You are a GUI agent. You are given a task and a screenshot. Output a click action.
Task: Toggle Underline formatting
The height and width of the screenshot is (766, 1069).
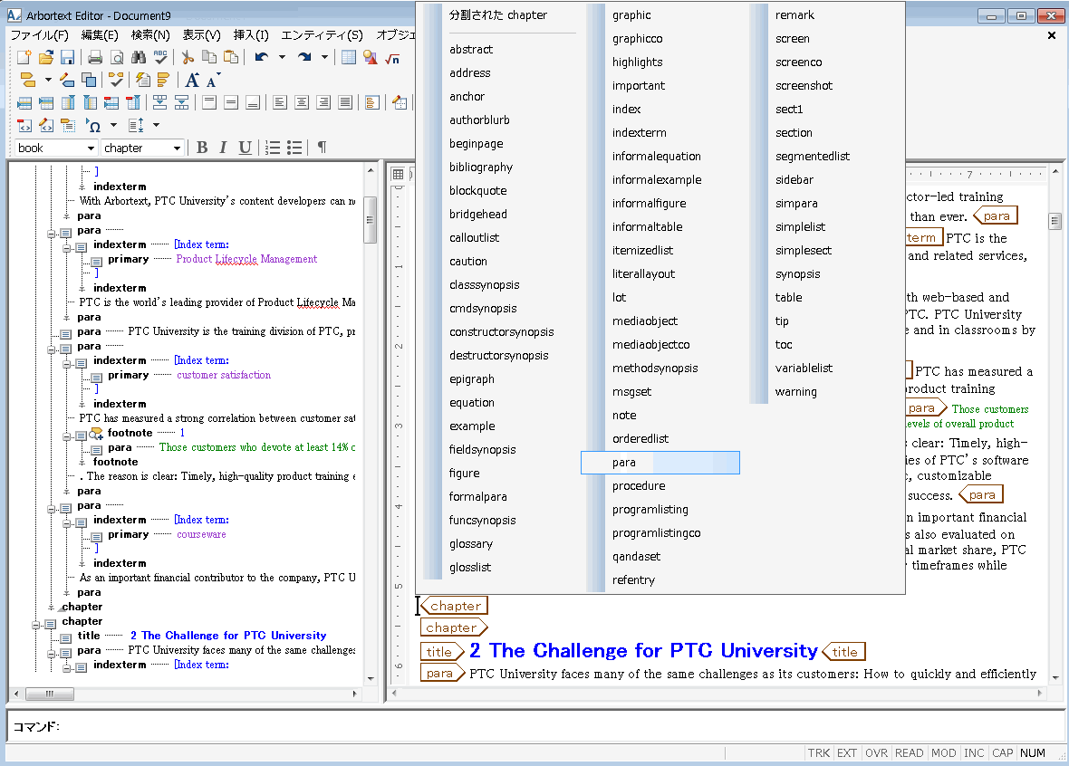click(245, 148)
